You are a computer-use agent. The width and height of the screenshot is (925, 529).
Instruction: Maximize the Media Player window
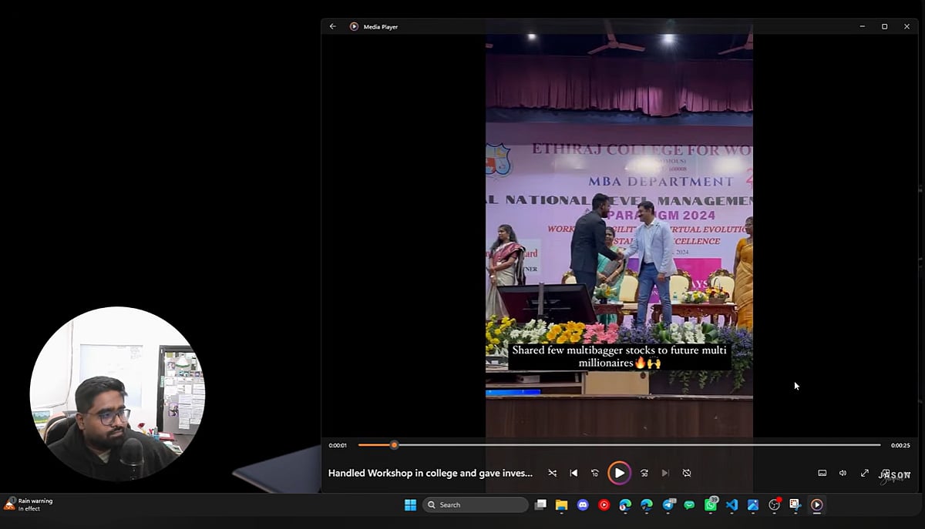(x=884, y=26)
